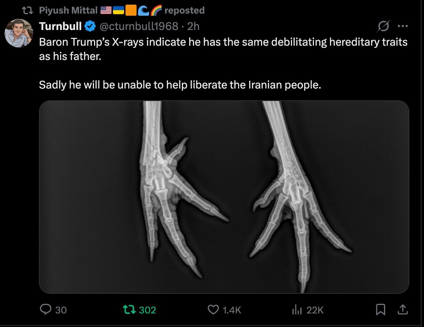Open the @cturnbull1968 handle link
The height and width of the screenshot is (327, 424).
pyautogui.click(x=139, y=26)
